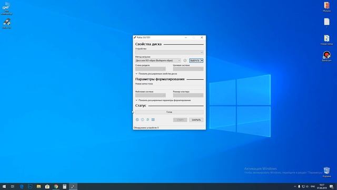Open volume tray icon
The height and width of the screenshot is (190, 337).
pos(308,186)
